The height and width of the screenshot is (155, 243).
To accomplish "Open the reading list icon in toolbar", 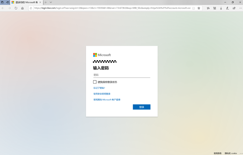I will point(215,8).
